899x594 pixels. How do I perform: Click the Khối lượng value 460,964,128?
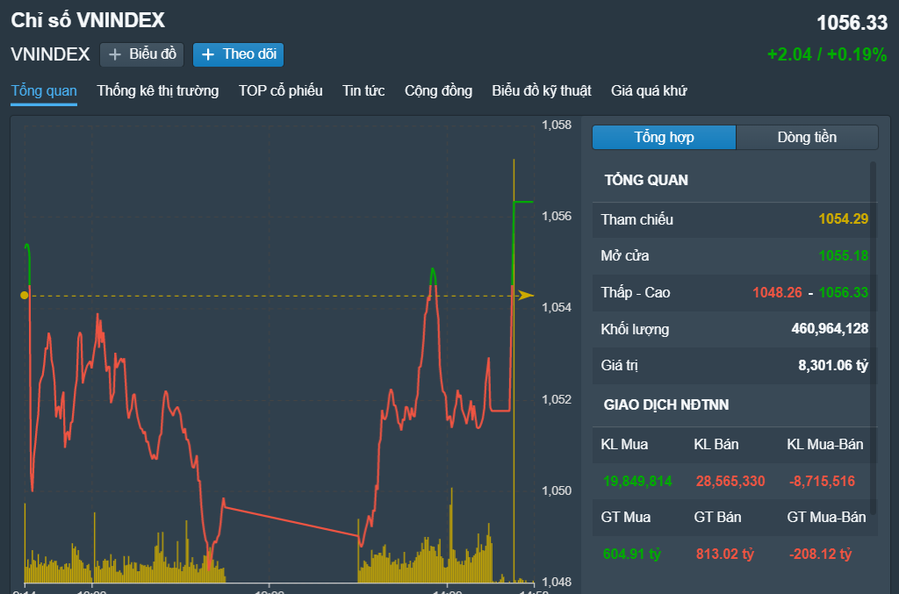[830, 329]
